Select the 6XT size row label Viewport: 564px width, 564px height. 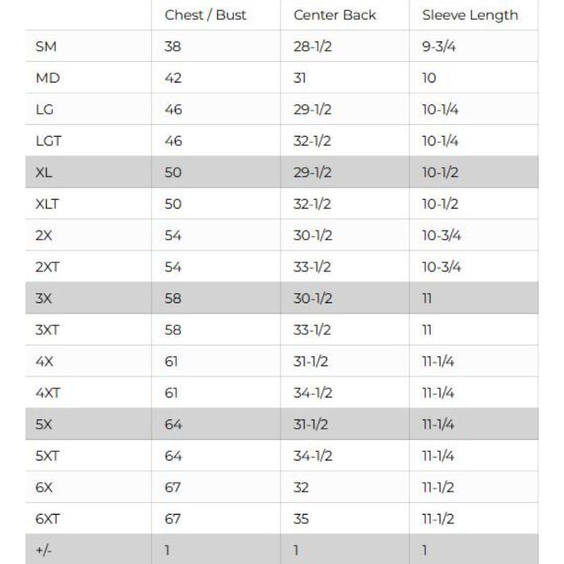pyautogui.click(x=48, y=519)
